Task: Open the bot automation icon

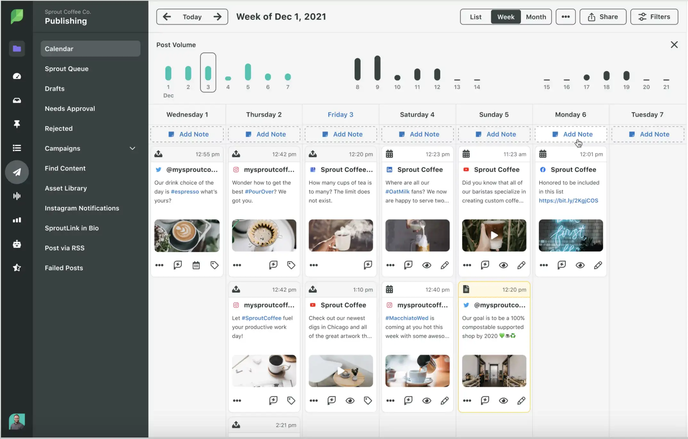Action: tap(17, 244)
